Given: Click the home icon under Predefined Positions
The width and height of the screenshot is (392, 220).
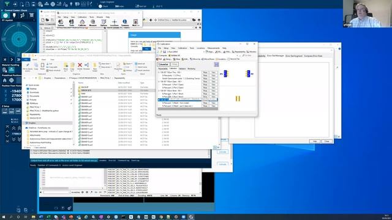Looking at the screenshot, I should 4,80.
